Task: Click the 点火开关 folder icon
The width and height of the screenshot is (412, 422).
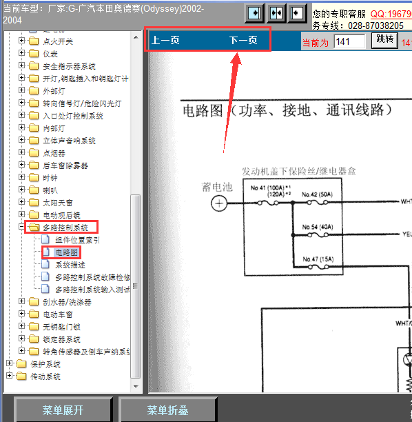Action: pos(34,41)
